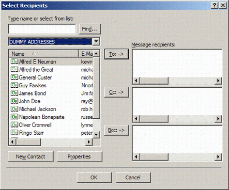
Task: Click contact icon beside Guy Fawkes
Action: click(14, 85)
